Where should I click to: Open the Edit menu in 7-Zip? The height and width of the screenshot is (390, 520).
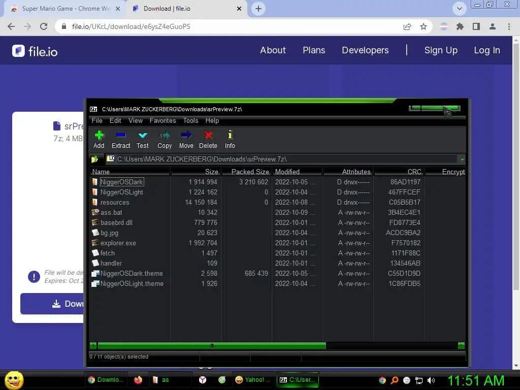[115, 121]
